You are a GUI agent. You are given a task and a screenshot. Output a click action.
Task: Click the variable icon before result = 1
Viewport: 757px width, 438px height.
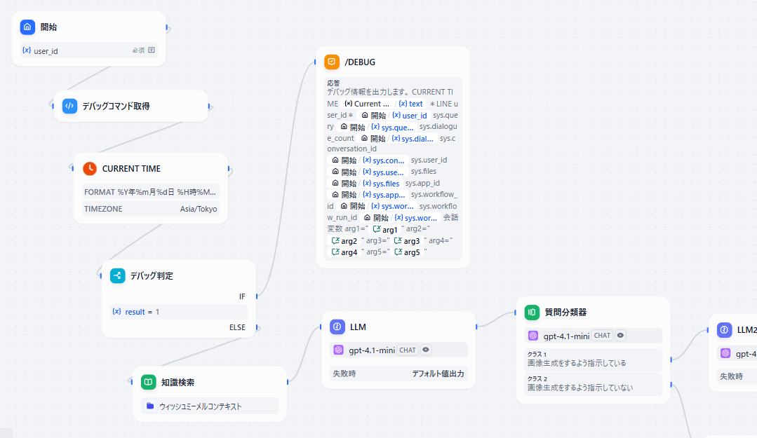[x=117, y=312]
